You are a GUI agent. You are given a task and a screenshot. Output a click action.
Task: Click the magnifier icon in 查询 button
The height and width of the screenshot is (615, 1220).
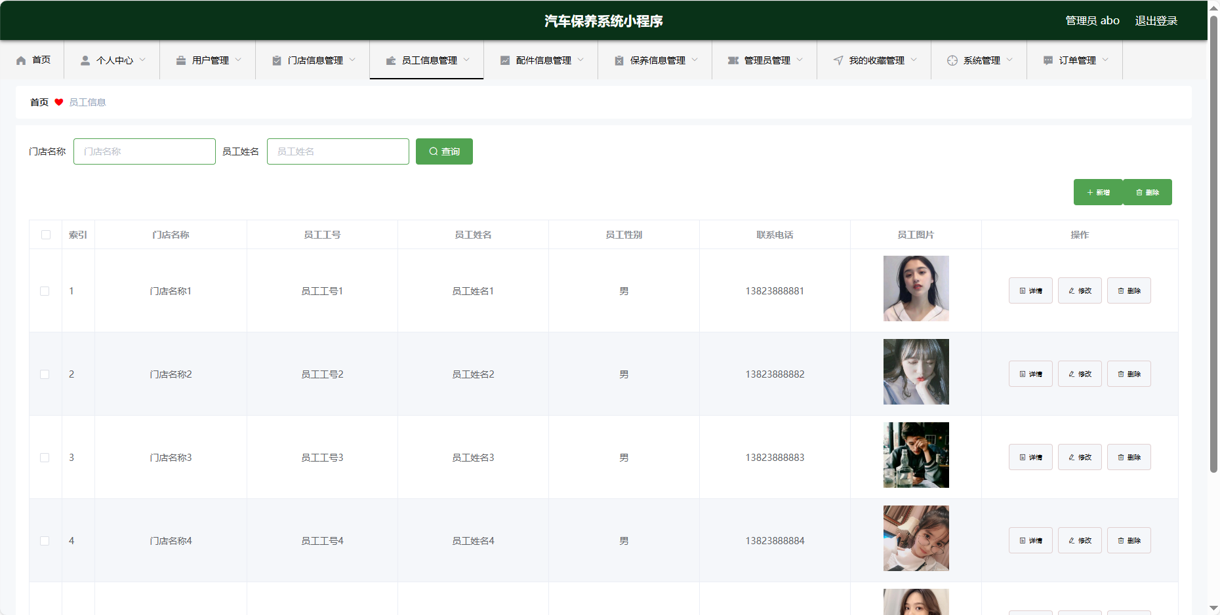point(434,151)
